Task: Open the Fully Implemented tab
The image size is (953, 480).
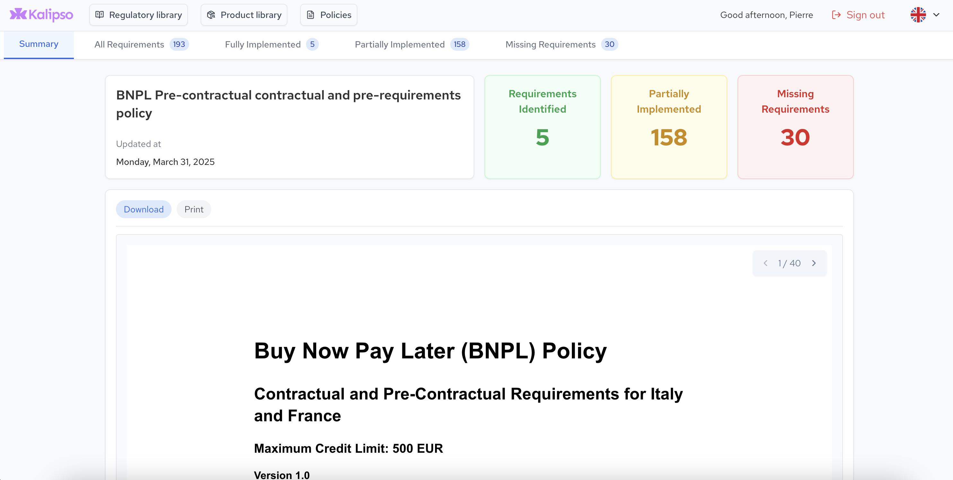Action: pyautogui.click(x=271, y=44)
